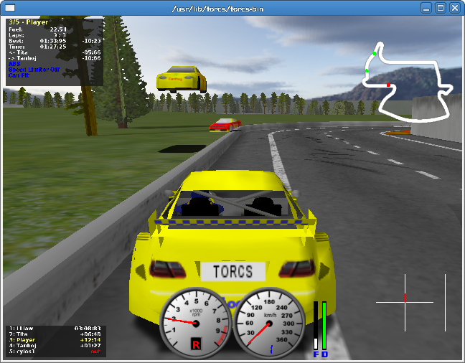465x363 pixels.
Task: Click the best lap delta '-10:23'
Action: (91, 41)
